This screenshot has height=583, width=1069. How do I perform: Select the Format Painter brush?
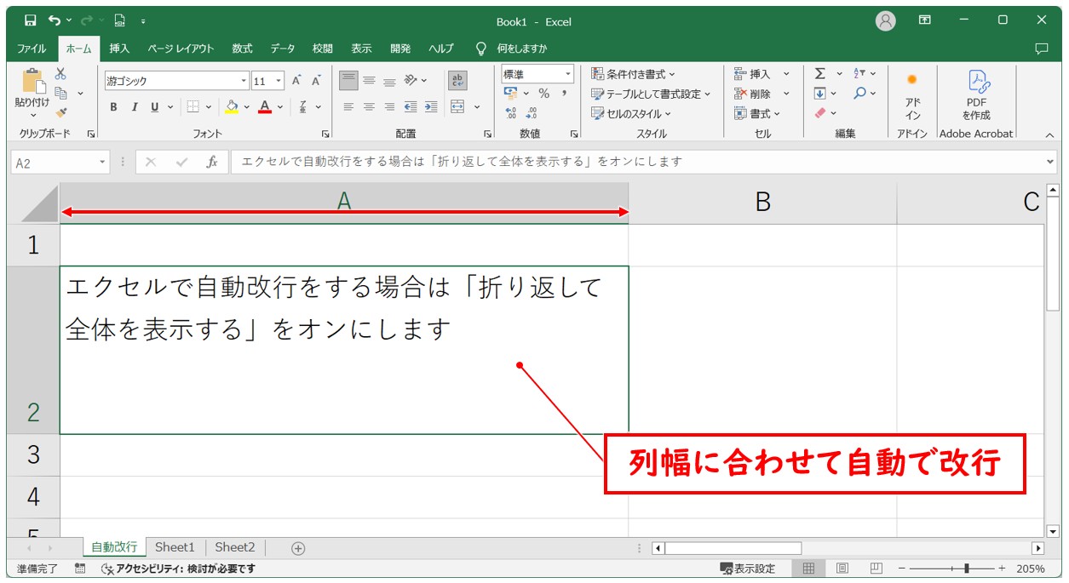[60, 111]
